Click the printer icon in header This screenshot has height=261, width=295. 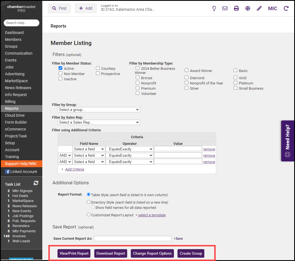coord(236,8)
